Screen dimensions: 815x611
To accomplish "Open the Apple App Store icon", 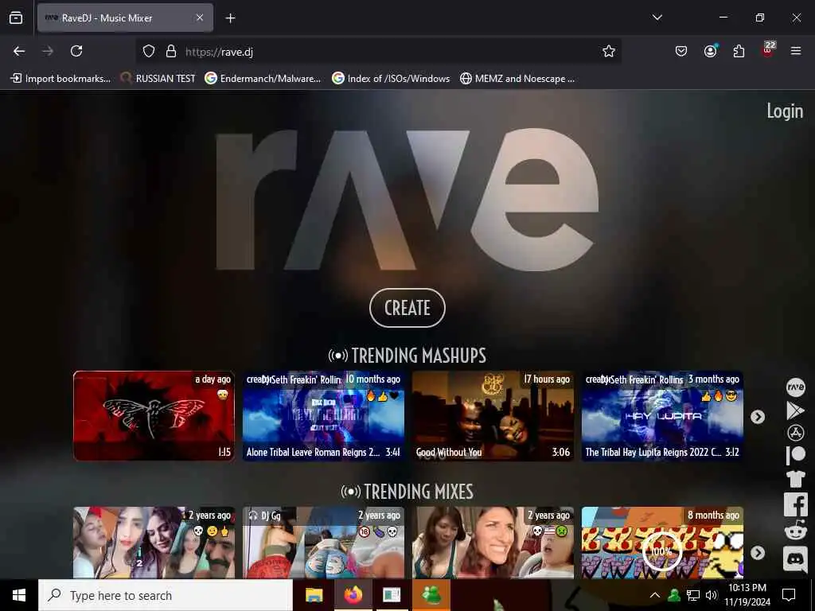I will pos(795,433).
